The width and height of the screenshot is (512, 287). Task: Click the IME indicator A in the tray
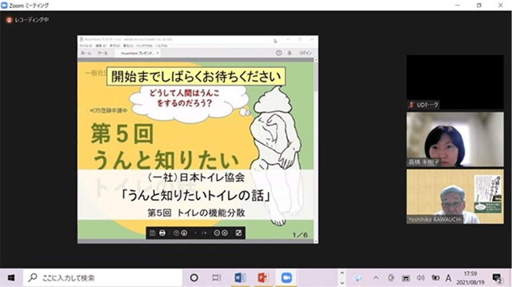pos(449,278)
